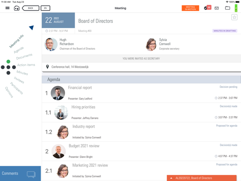Screen dimensions: 241x181
Task: Click the Meeting #69 label
Action: point(85,31)
